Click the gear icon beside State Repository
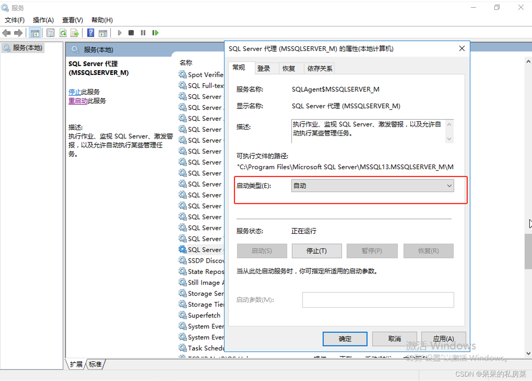The width and height of the screenshot is (532, 381). (183, 271)
